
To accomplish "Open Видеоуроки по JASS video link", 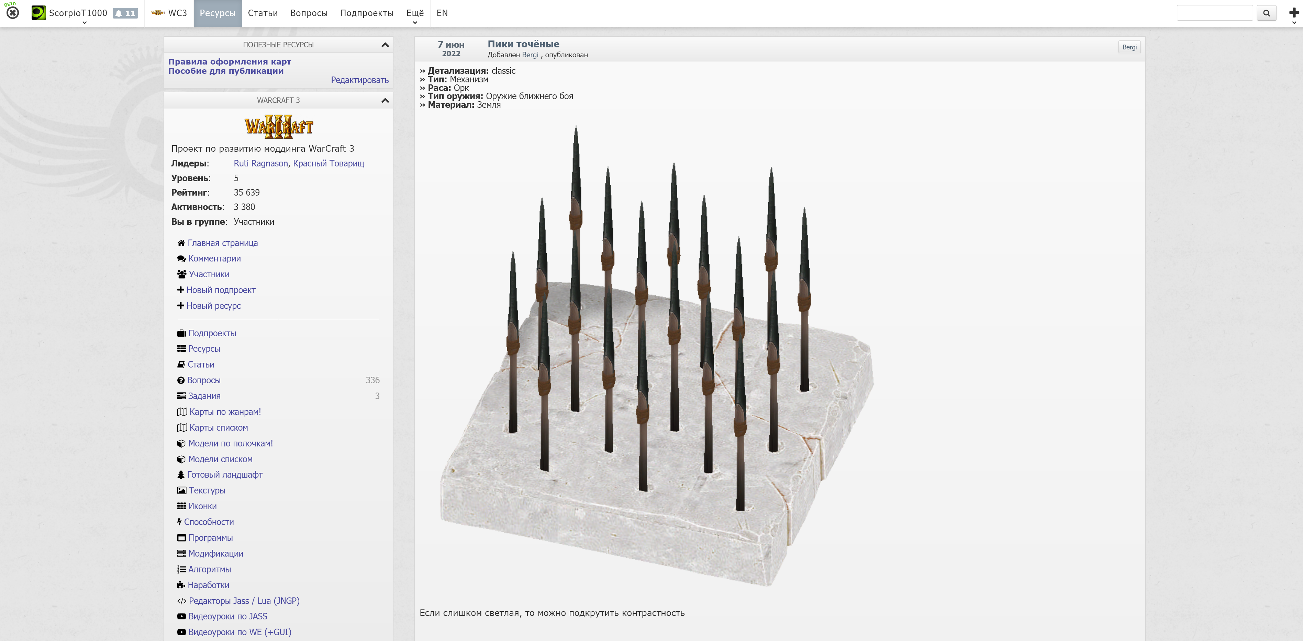I will 227,616.
